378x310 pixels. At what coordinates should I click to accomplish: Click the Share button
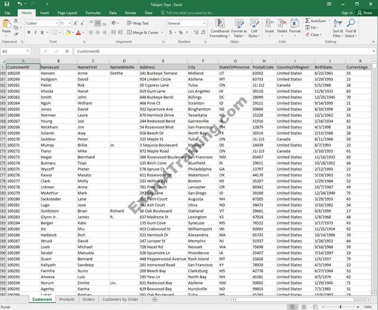click(x=365, y=13)
